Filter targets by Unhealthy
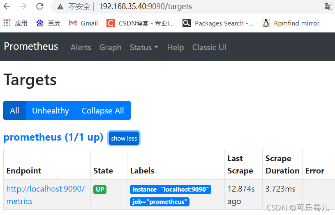The height and width of the screenshot is (215, 335). (51, 111)
